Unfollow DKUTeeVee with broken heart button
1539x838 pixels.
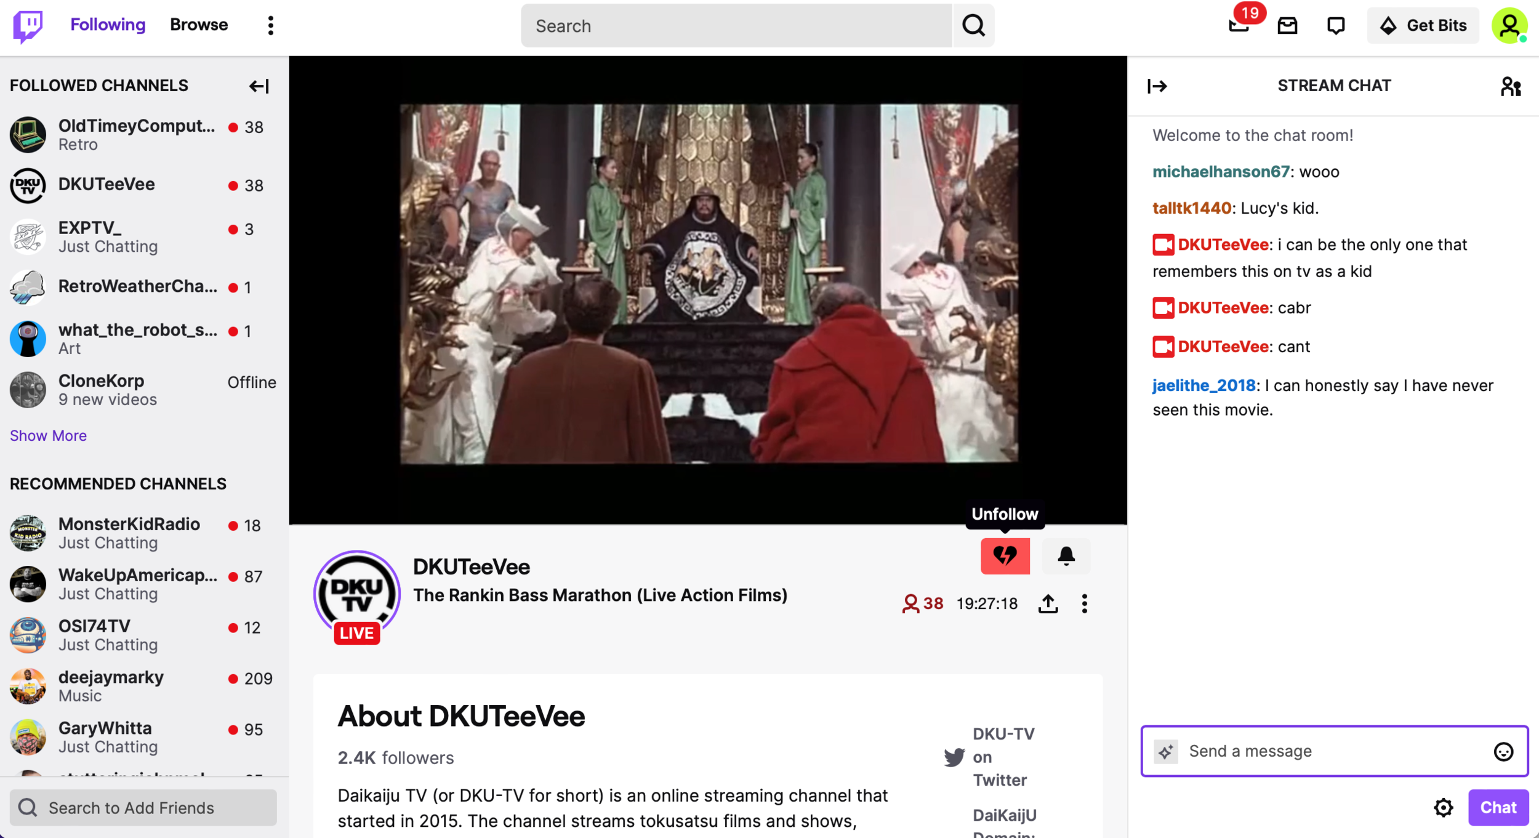point(1005,556)
